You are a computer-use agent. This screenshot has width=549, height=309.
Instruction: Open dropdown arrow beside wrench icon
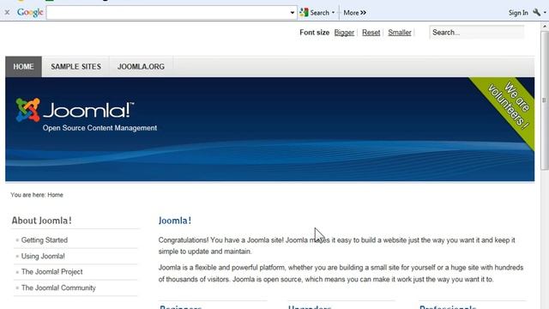click(545, 13)
